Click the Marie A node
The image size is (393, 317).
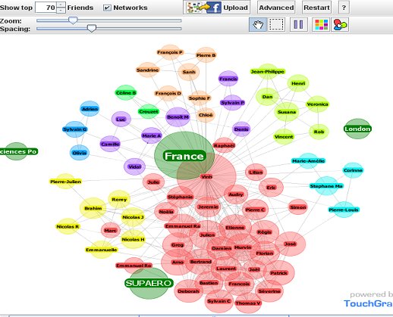(x=152, y=135)
